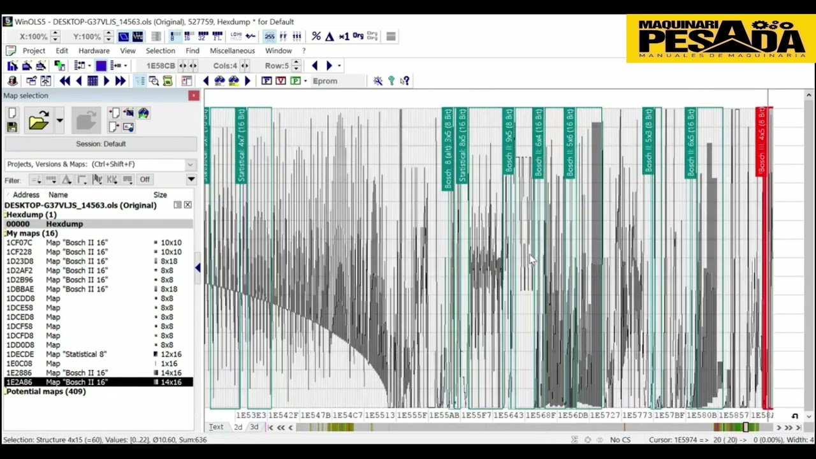Click the Size column header
This screenshot has height=459, width=816.
(160, 195)
